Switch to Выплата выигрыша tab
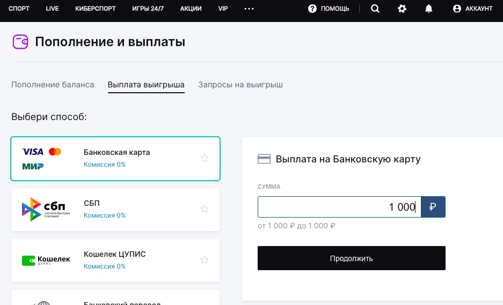The width and height of the screenshot is (503, 305). pyautogui.click(x=146, y=85)
